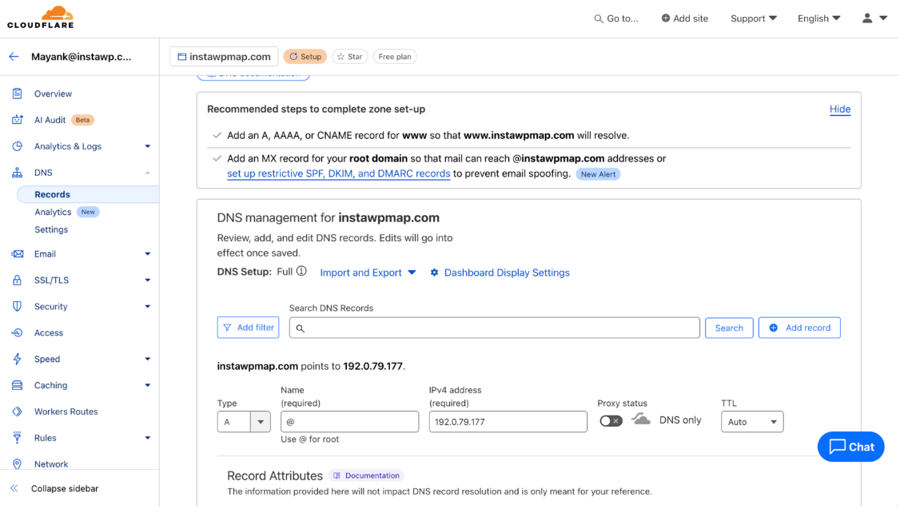The width and height of the screenshot is (900, 513).
Task: Click the Search DNS Records field
Action: pyautogui.click(x=494, y=328)
